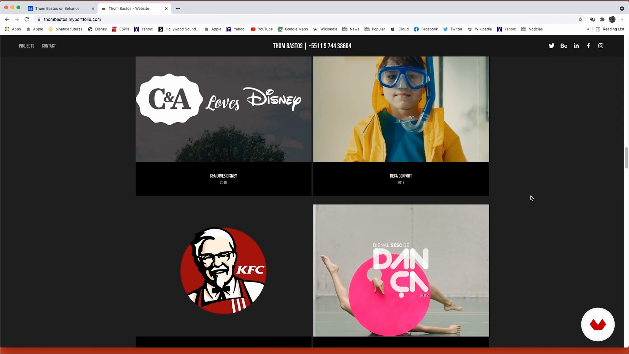
Task: Open the Twitter bookmark
Action: [x=453, y=29]
